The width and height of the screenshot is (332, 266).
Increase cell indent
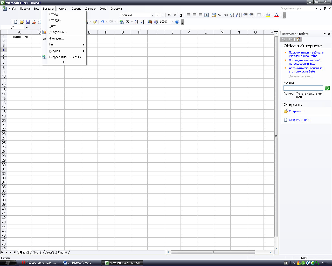251,15
